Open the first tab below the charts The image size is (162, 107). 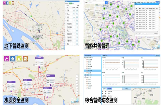pos(104,89)
